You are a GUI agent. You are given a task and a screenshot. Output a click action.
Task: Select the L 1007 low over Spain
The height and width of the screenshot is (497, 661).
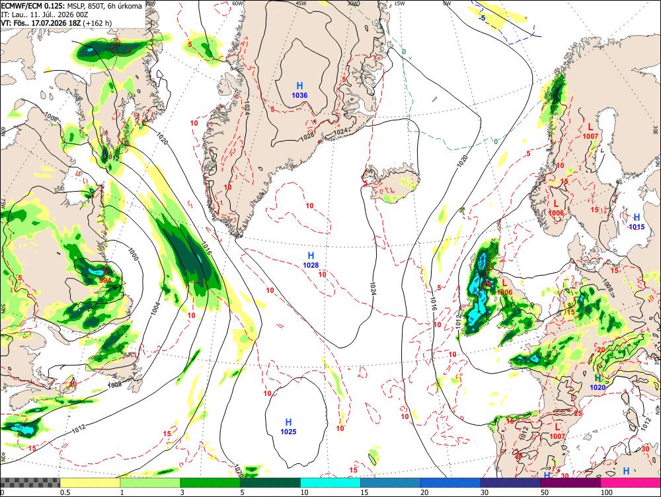click(x=557, y=431)
